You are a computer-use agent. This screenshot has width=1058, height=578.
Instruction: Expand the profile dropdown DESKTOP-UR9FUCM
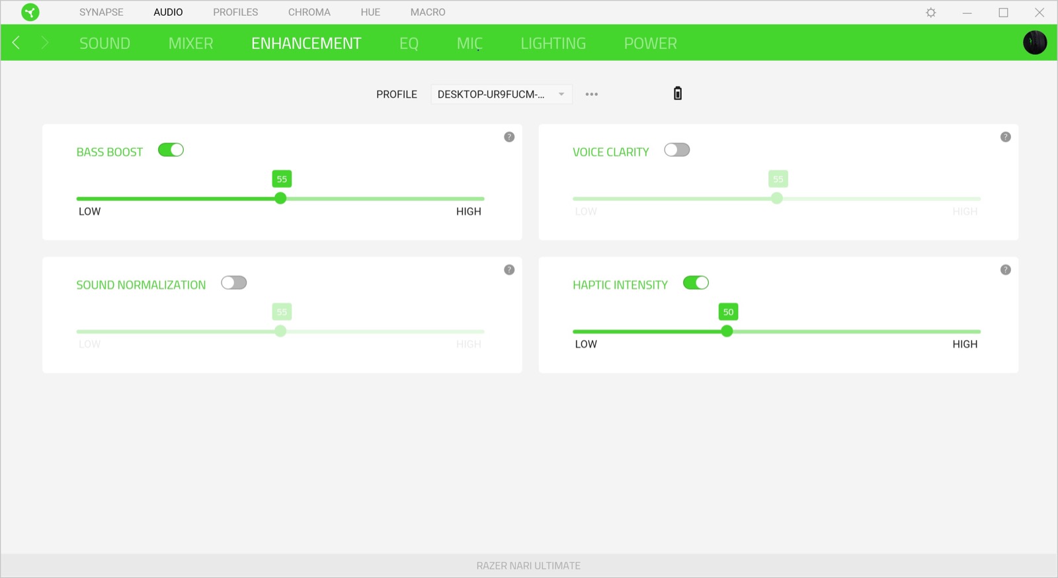501,94
